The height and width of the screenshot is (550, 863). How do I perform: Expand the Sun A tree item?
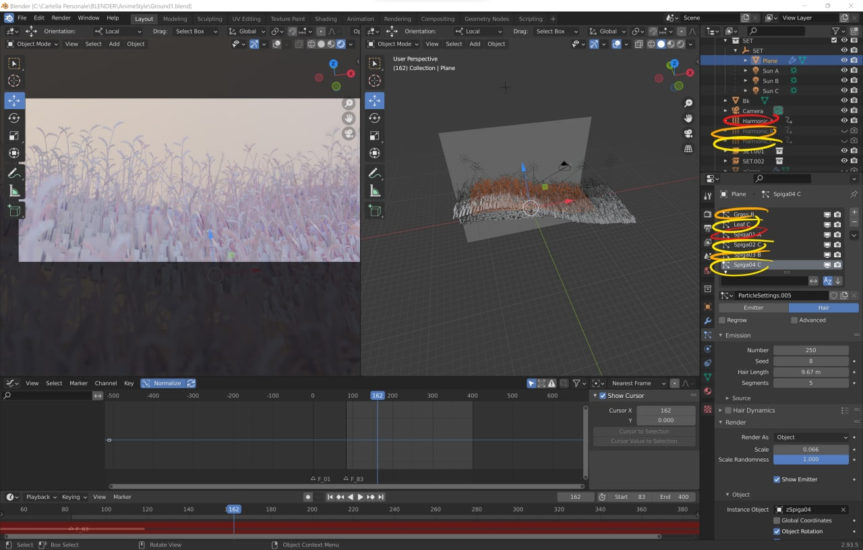(x=746, y=71)
